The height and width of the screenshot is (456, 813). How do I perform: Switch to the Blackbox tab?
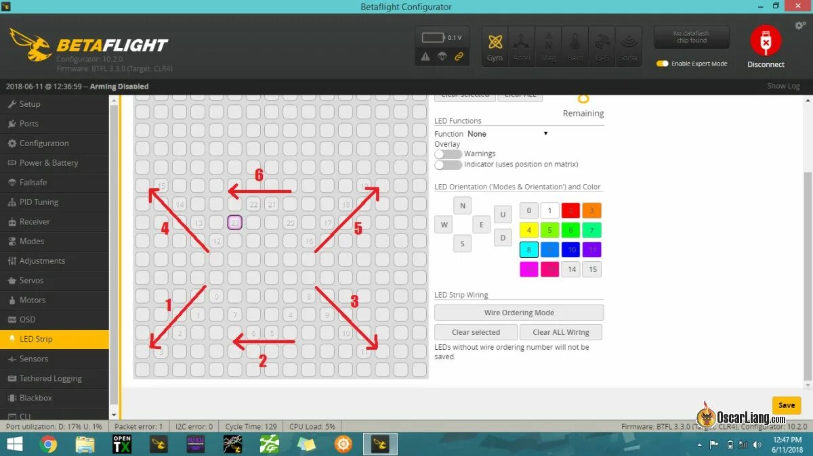(x=54, y=398)
